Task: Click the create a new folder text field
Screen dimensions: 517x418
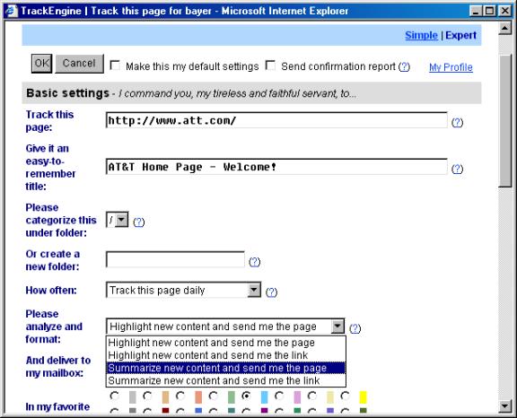Action: click(x=175, y=259)
